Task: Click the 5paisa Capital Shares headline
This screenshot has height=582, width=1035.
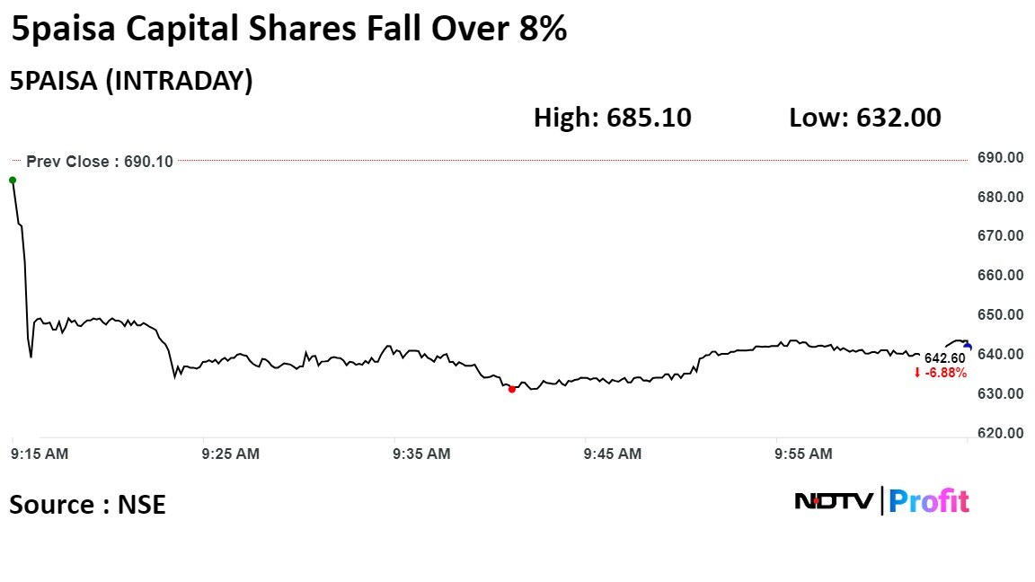Action: [288, 30]
